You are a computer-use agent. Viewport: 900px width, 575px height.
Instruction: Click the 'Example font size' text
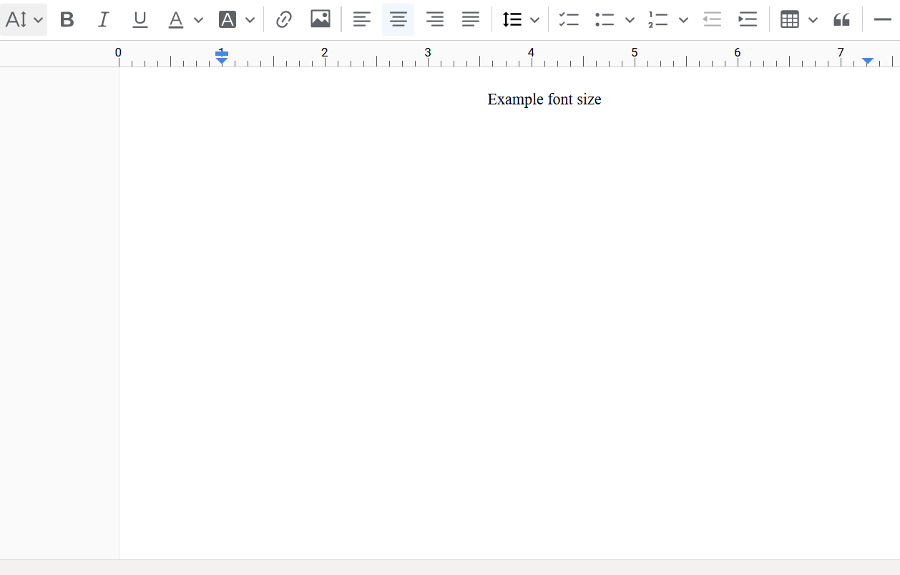tap(544, 99)
